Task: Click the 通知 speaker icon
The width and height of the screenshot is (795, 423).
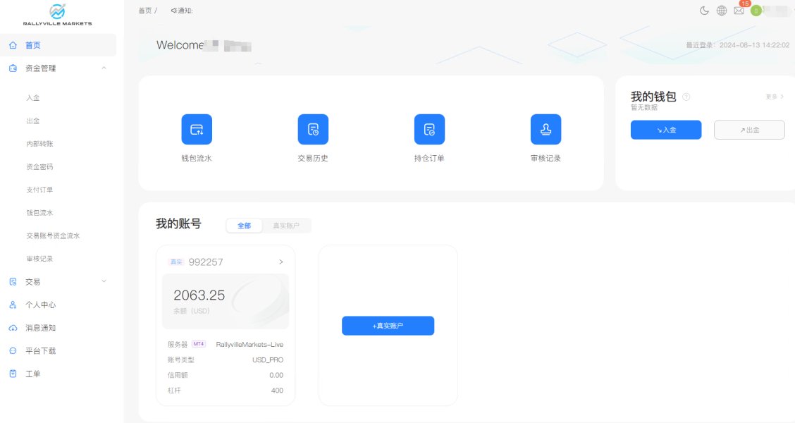Action: 173,10
